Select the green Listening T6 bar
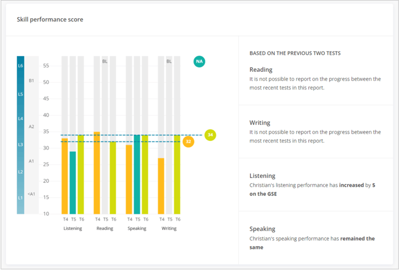 pos(80,174)
